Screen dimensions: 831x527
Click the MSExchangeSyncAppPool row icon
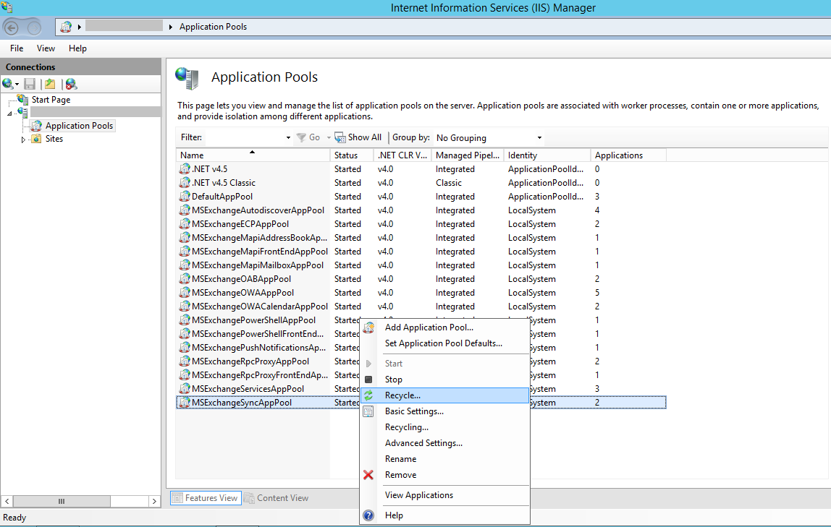pyautogui.click(x=185, y=403)
